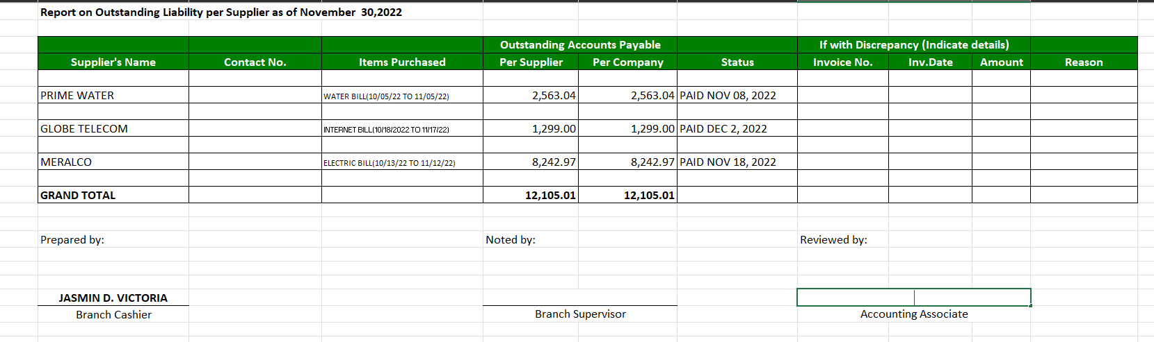Click the Branch Supervisor label cell
Image resolution: width=1154 pixels, height=342 pixels.
580,314
